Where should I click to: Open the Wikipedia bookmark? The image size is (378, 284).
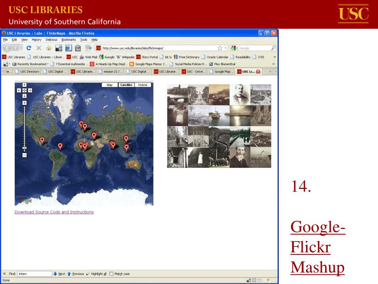tap(126, 57)
